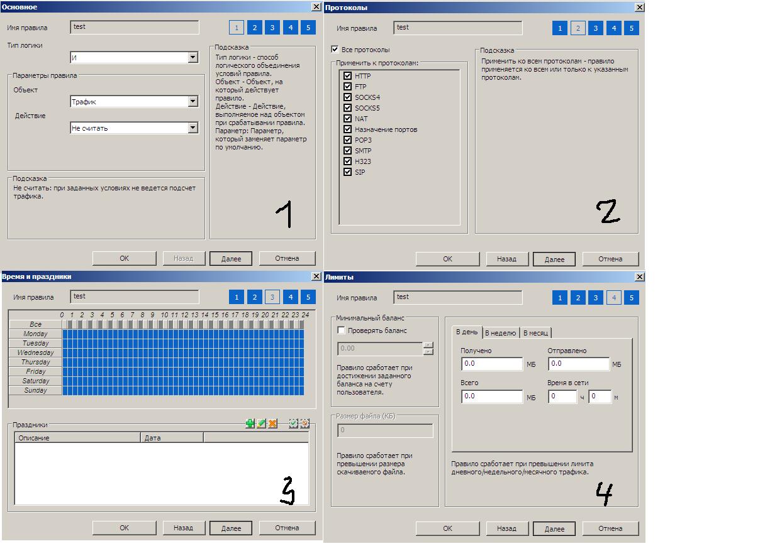Edit the holiday using the pencil icon

click(262, 424)
